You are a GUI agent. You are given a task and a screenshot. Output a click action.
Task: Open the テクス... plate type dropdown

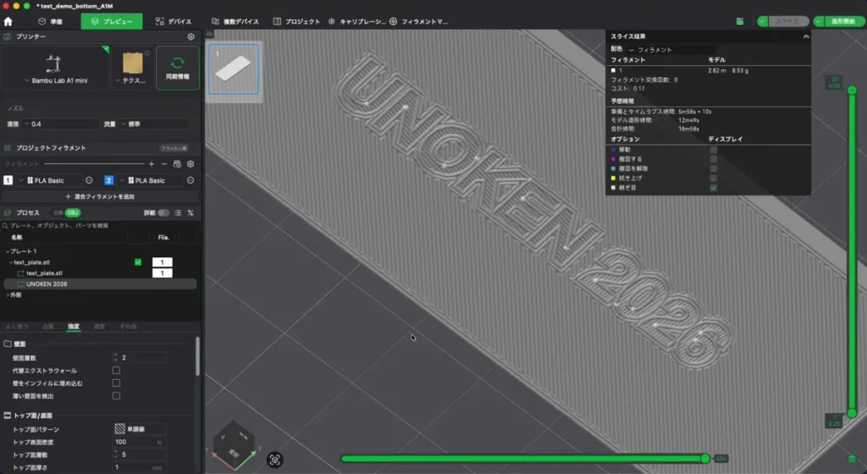point(130,80)
